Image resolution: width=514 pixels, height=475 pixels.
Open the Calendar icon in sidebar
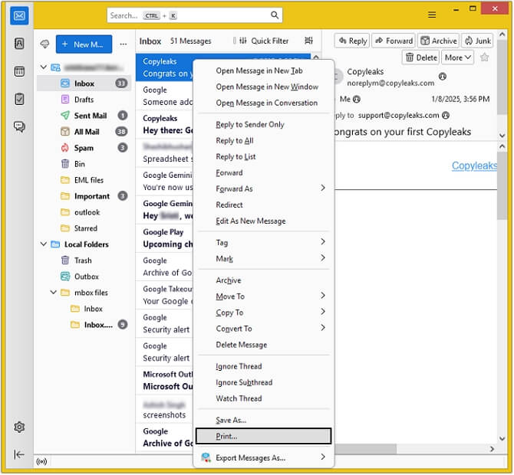[x=19, y=71]
